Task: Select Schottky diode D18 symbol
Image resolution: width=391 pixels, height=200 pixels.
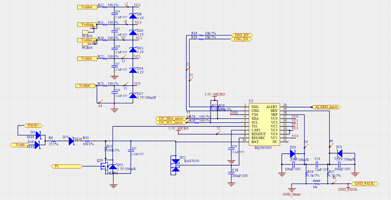Action: pyautogui.click(x=37, y=145)
